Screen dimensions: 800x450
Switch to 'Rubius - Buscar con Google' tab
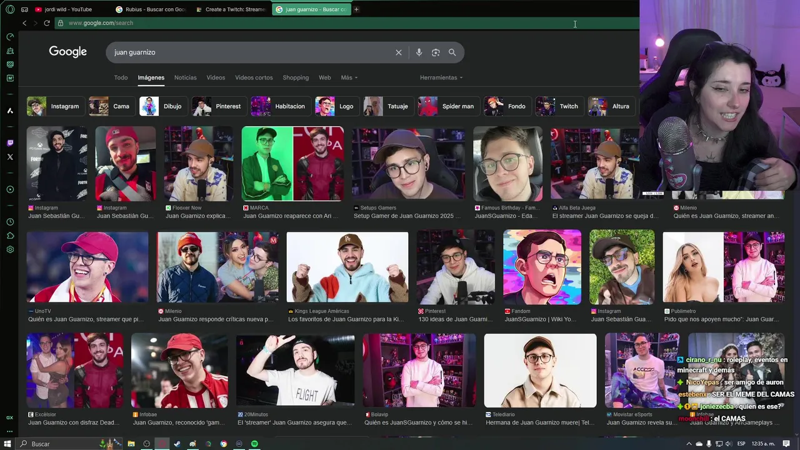151,9
